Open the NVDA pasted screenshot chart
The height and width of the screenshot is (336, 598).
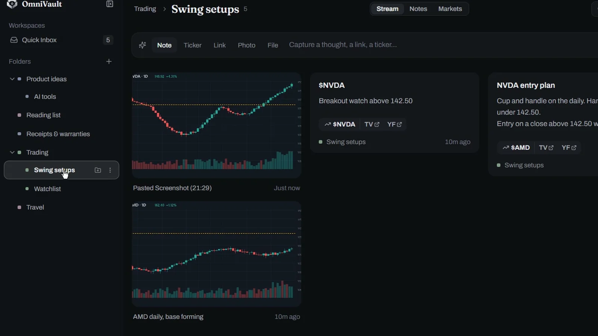click(x=216, y=125)
